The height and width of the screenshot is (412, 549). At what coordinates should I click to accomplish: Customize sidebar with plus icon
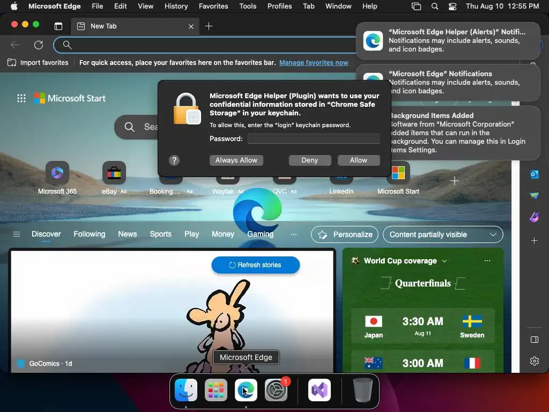coord(535,241)
